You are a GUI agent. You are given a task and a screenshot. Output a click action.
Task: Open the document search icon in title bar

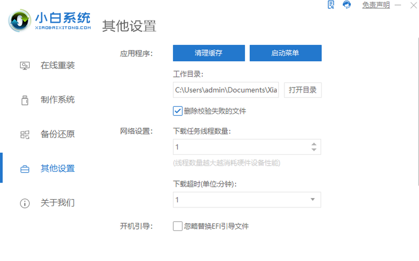pyautogui.click(x=331, y=5)
